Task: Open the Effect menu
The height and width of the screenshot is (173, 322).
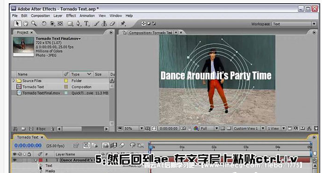Action: pyautogui.click(x=71, y=16)
